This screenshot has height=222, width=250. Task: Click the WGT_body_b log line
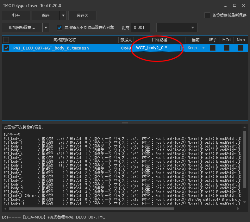[x=122, y=180]
